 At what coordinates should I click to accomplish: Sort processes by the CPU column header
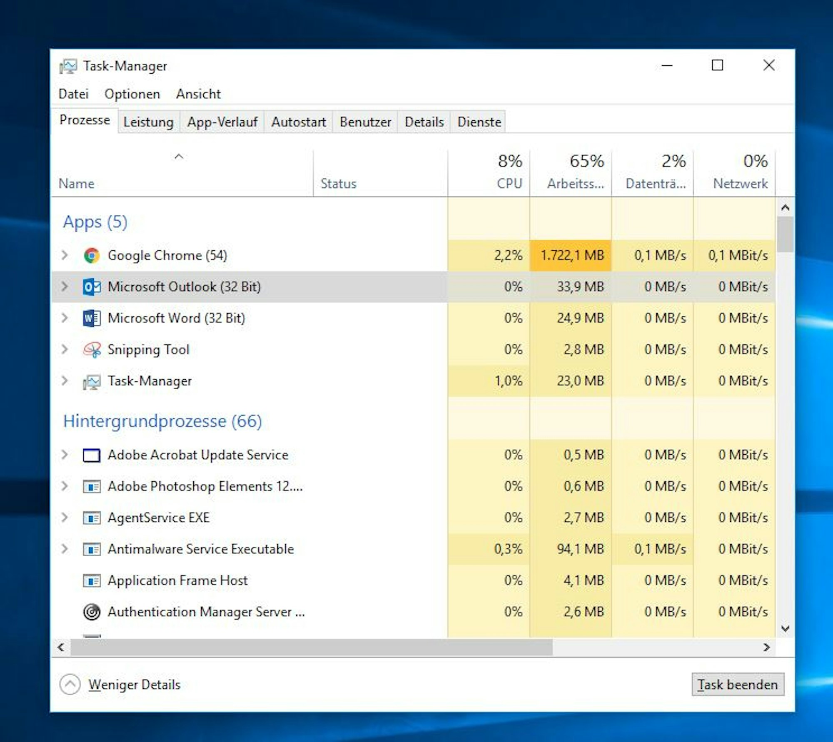pos(509,183)
